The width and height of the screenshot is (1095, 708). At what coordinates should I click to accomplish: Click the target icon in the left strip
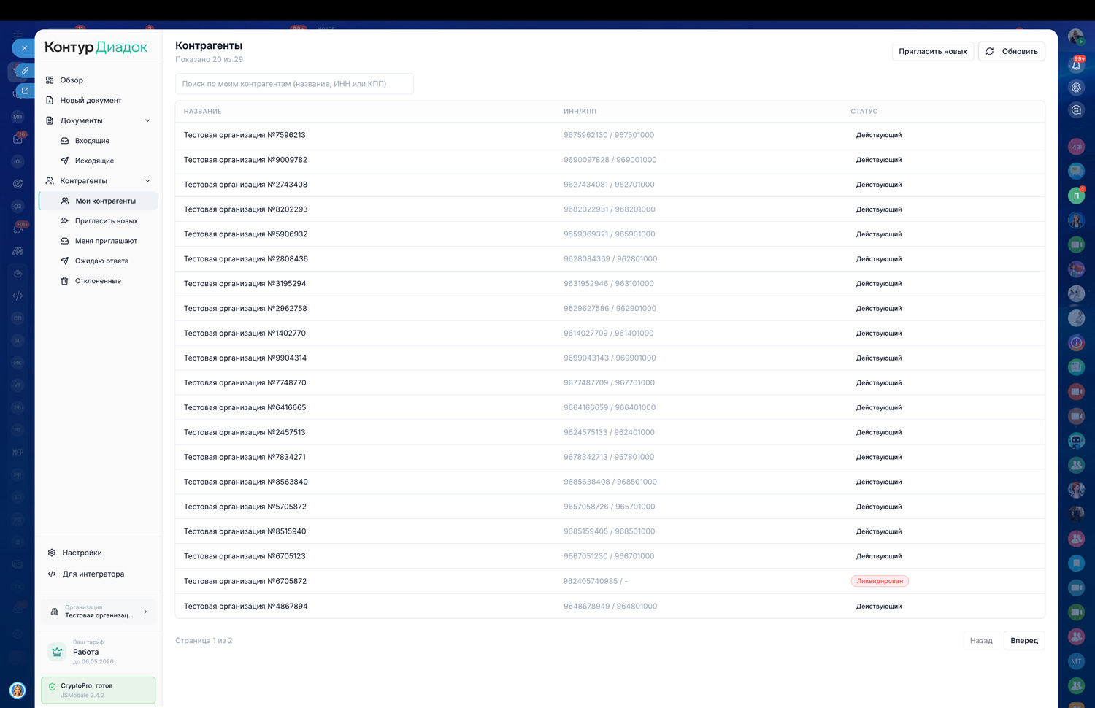click(x=18, y=184)
